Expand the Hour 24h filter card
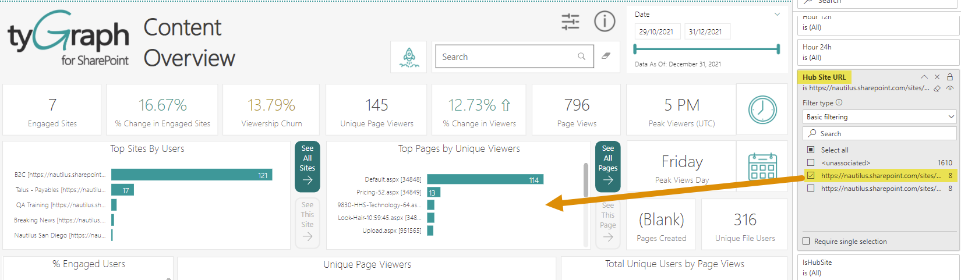Image resolution: width=961 pixels, height=280 pixels. pos(878,52)
